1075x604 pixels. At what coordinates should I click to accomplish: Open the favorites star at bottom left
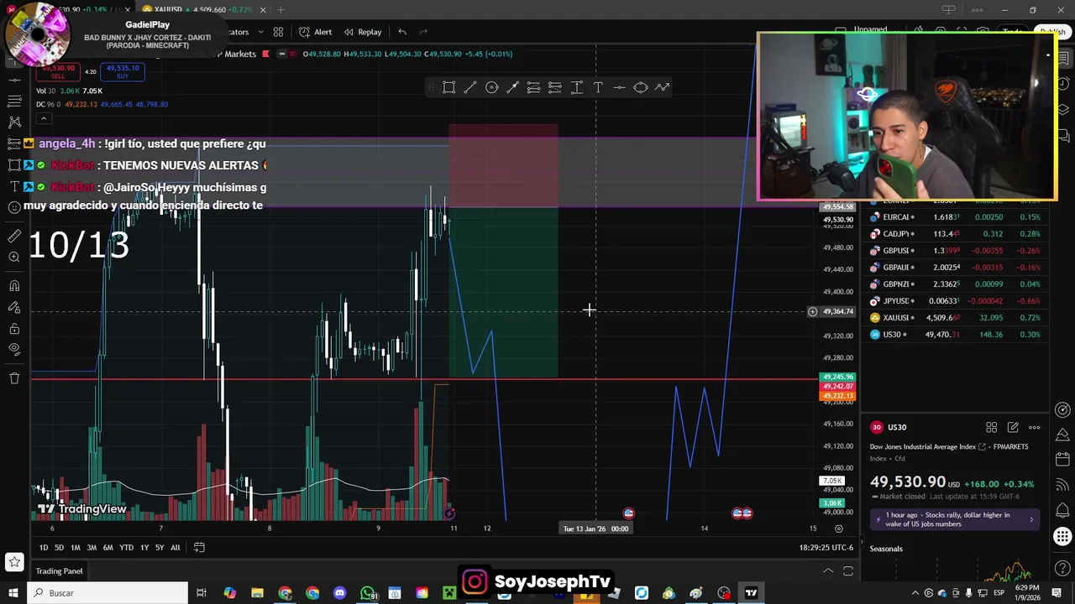(14, 562)
